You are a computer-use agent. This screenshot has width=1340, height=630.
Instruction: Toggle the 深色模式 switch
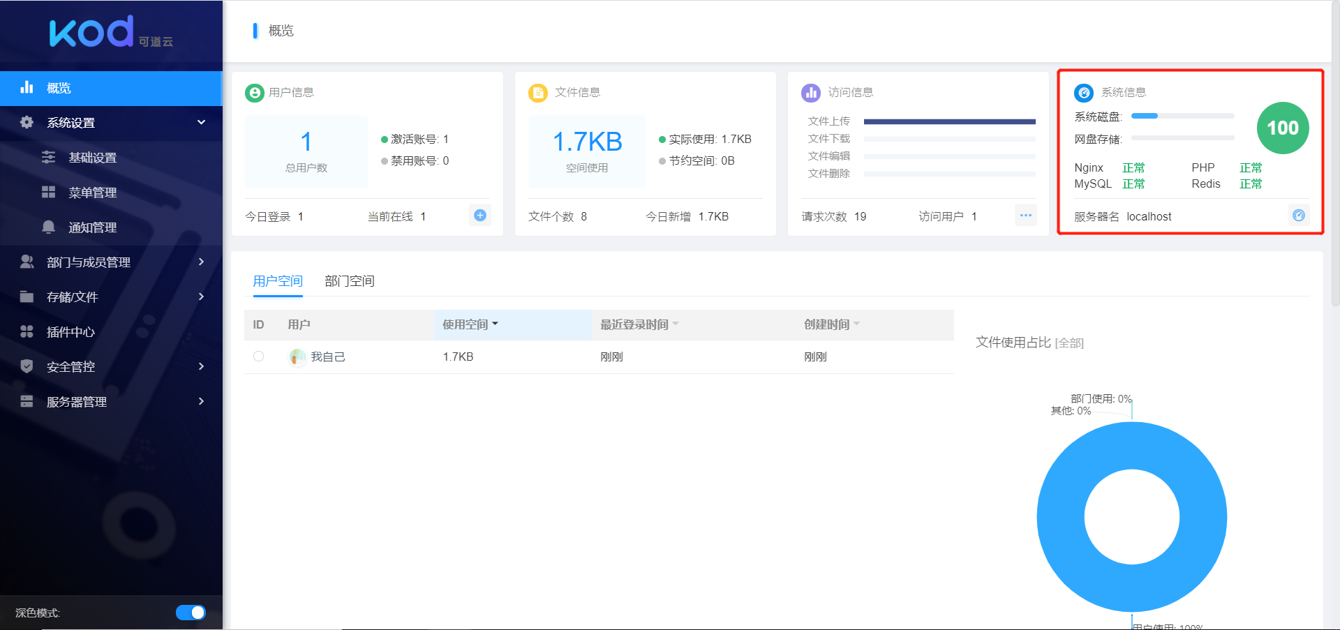coord(191,613)
